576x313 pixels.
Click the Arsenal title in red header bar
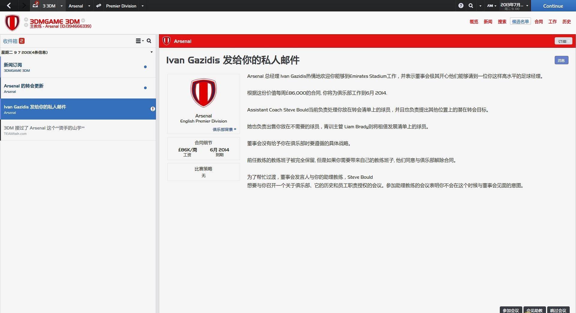click(182, 41)
